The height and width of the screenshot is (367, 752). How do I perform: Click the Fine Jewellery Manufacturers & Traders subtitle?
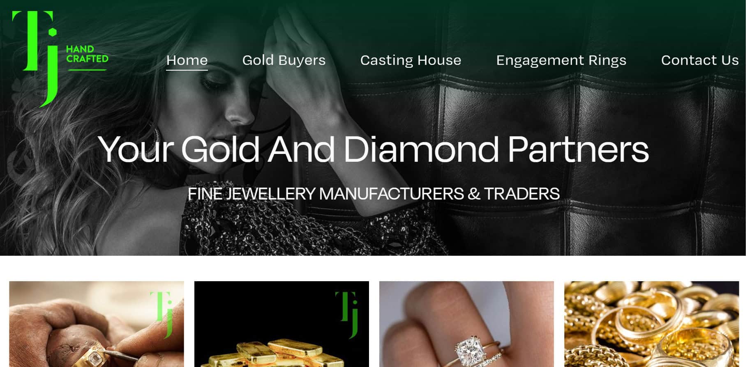point(374,194)
